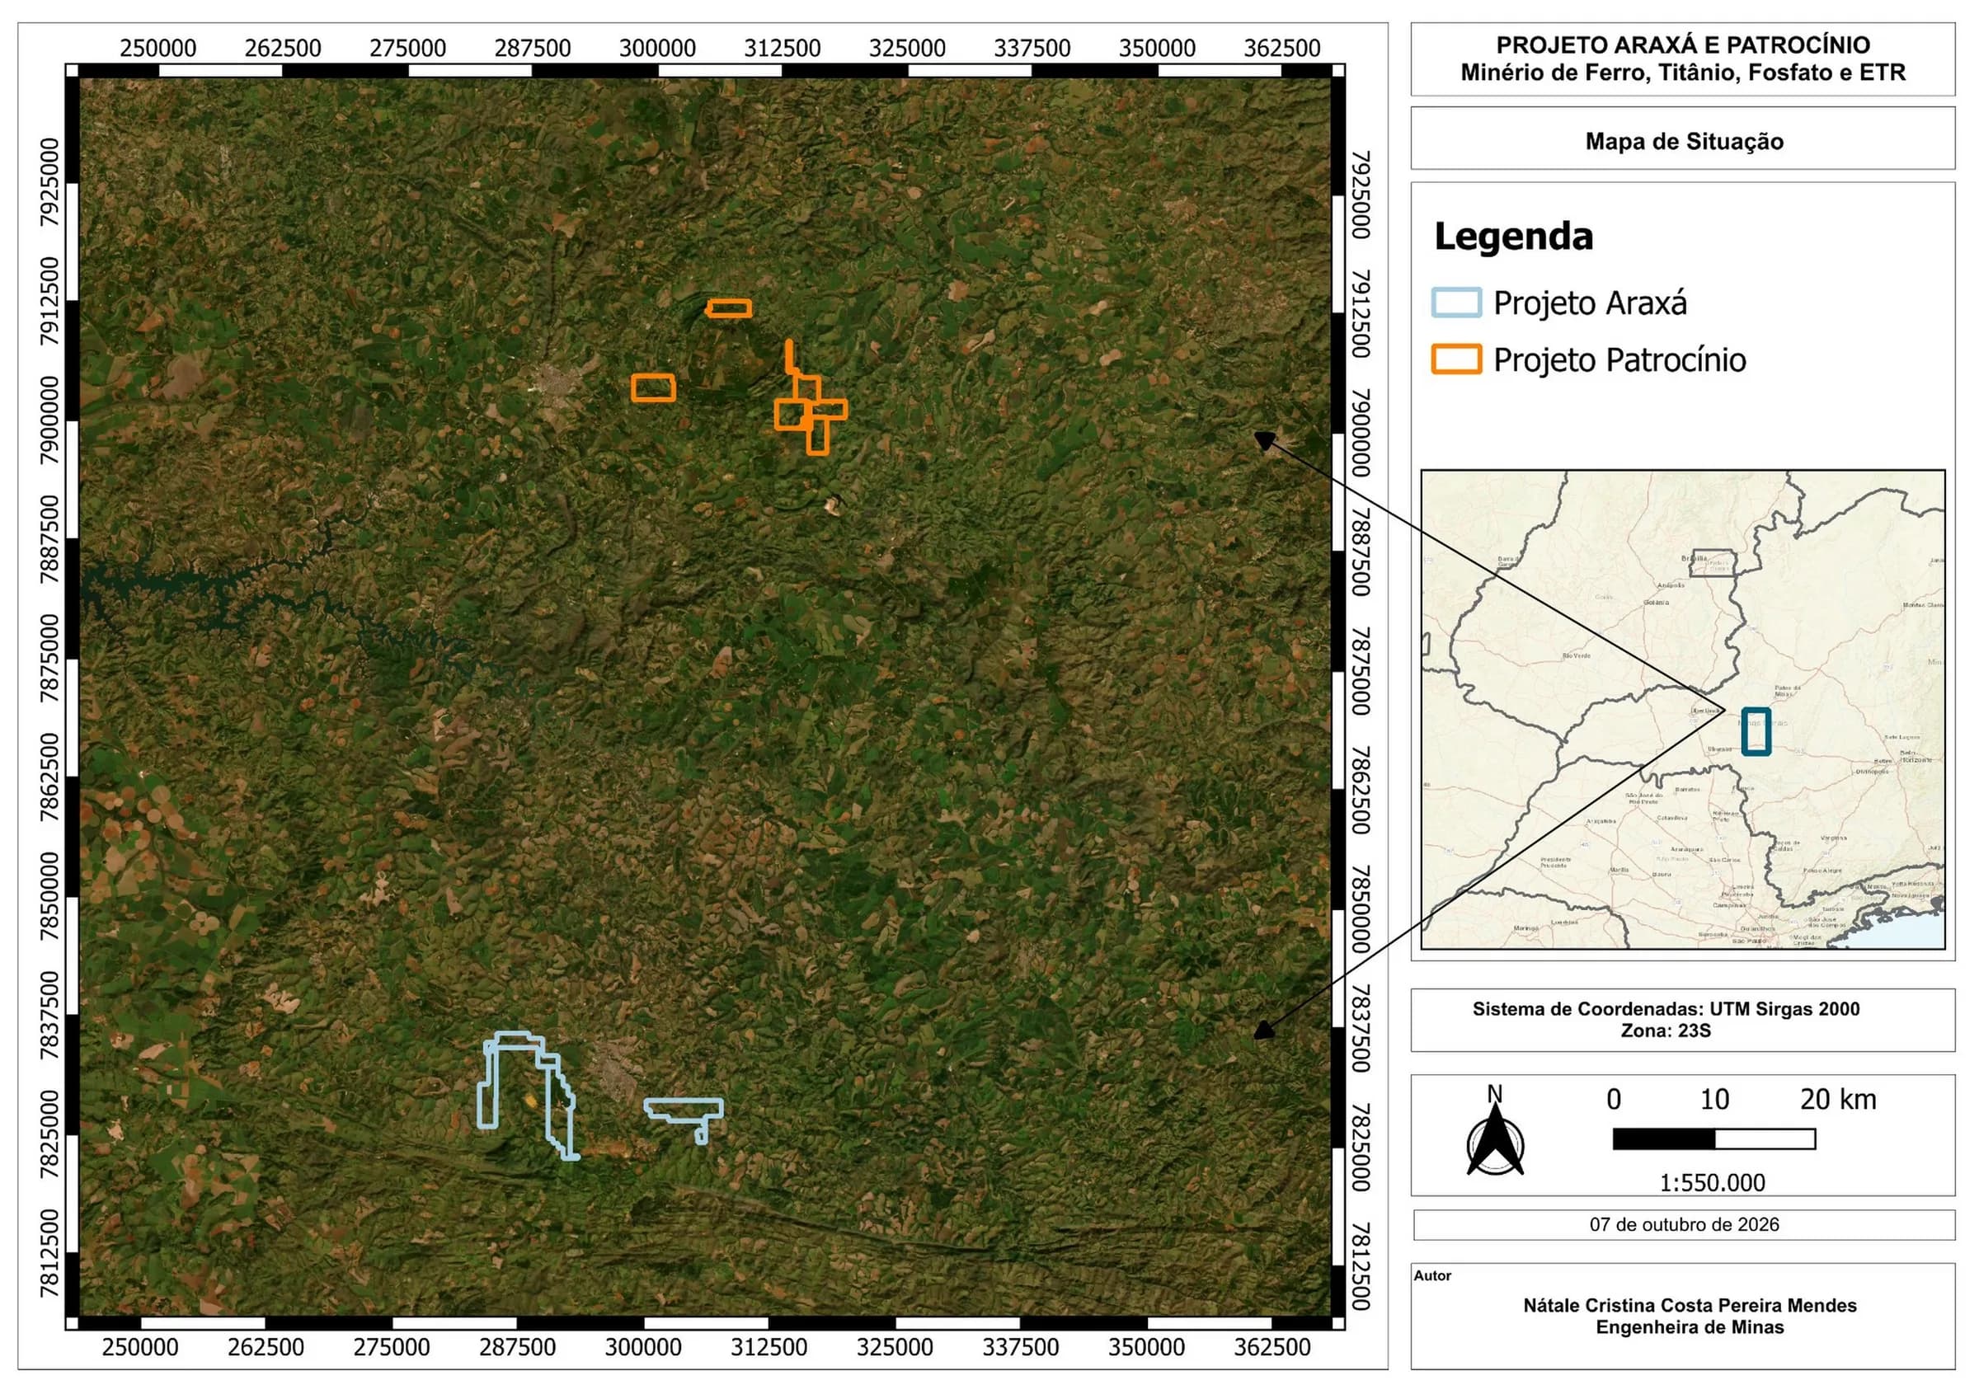Viewport: 1979px width, 1399px height.
Task: Click the westernmost orange Patrocínio rectangle
Action: pyautogui.click(x=653, y=388)
